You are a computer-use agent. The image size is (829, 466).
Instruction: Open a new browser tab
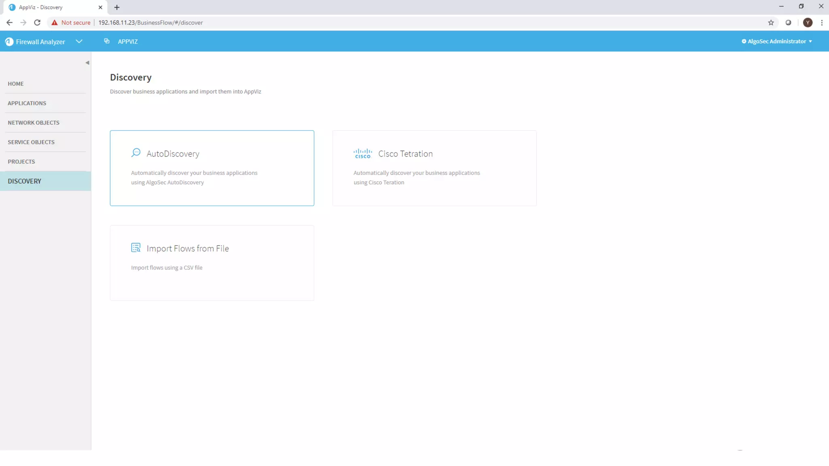[x=117, y=7]
